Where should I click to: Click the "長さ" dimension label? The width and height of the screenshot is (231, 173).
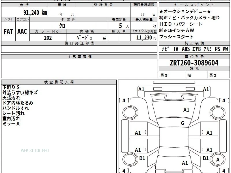tap(164, 75)
